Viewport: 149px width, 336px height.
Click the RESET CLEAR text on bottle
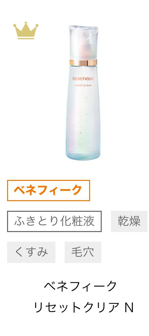83,86
